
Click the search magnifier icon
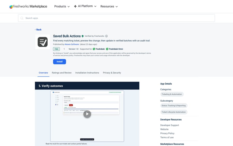pyautogui.click(x=22, y=18)
